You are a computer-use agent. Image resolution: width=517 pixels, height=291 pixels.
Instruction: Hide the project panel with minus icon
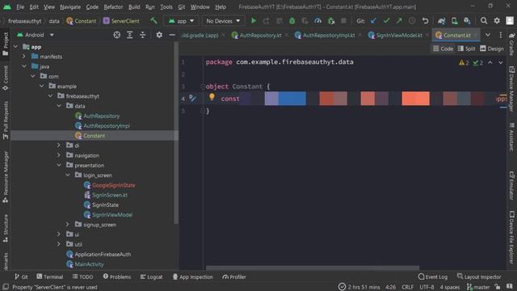coord(172,35)
